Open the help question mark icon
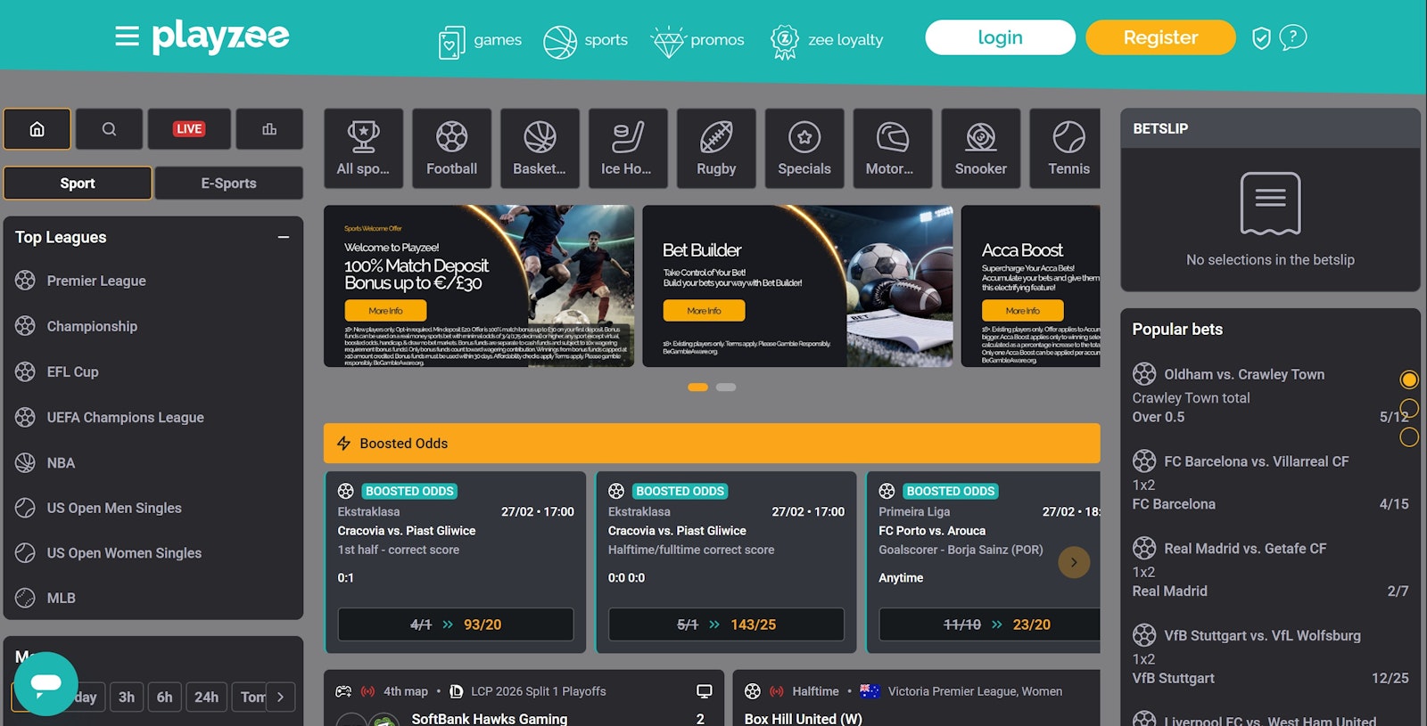The height and width of the screenshot is (726, 1427). click(x=1292, y=37)
